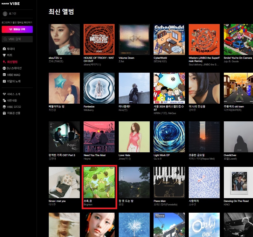Open 주황색의 old town album cover
Image resolution: width=253 pixels, height=237 pixels.
tap(238, 88)
